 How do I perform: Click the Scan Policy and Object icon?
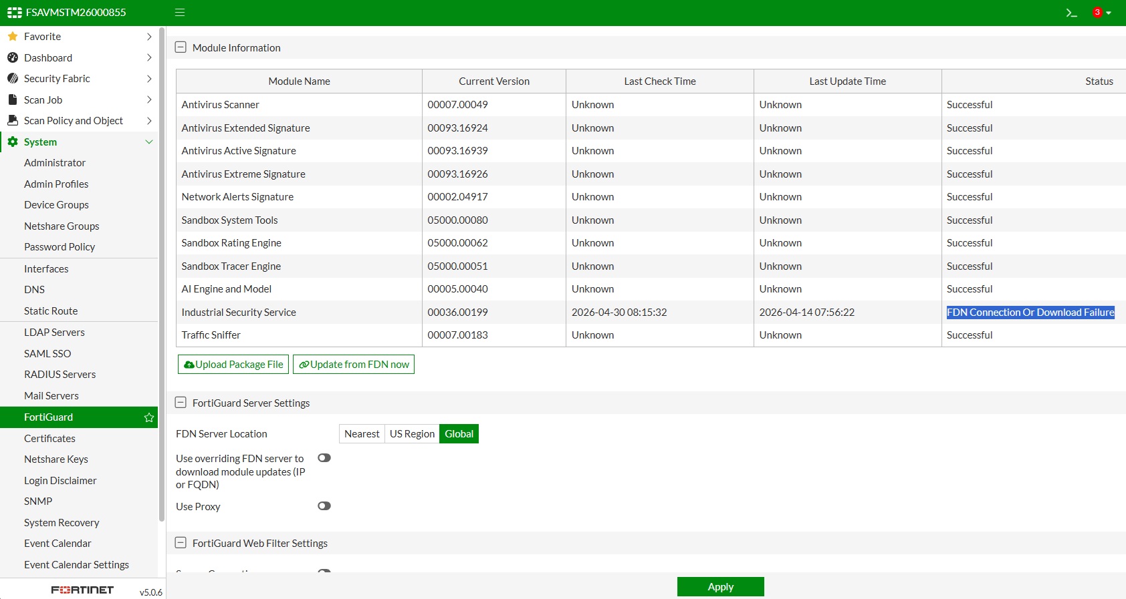pyautogui.click(x=13, y=121)
